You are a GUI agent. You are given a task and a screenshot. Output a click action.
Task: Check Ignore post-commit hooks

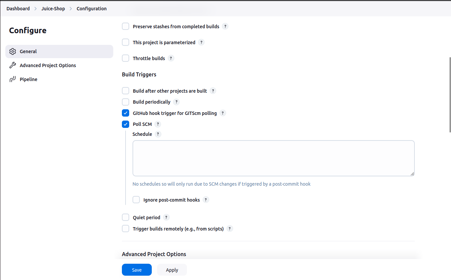pyautogui.click(x=136, y=200)
